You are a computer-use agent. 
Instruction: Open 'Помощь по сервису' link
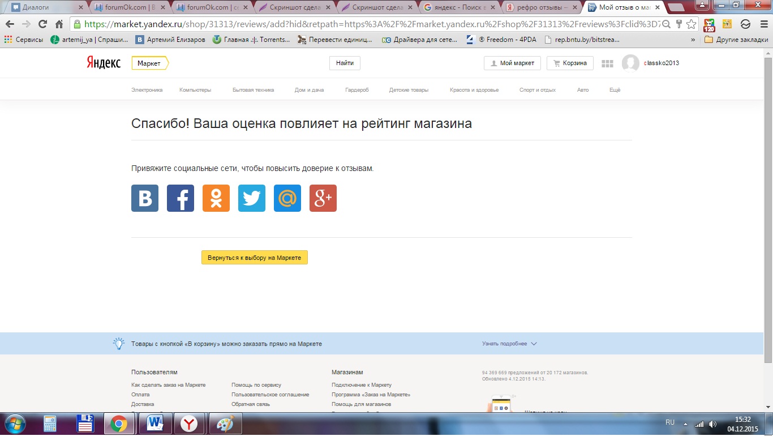point(256,385)
